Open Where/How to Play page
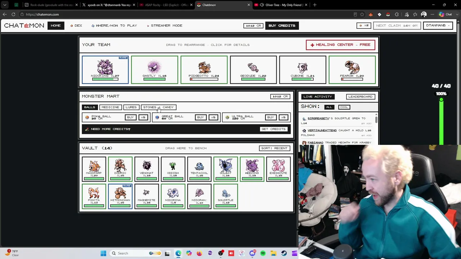The height and width of the screenshot is (259, 461). pos(114,26)
